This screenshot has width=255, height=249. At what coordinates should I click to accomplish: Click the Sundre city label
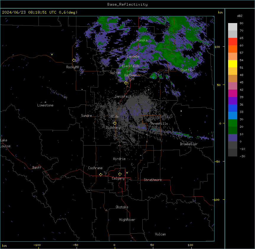click(86, 116)
